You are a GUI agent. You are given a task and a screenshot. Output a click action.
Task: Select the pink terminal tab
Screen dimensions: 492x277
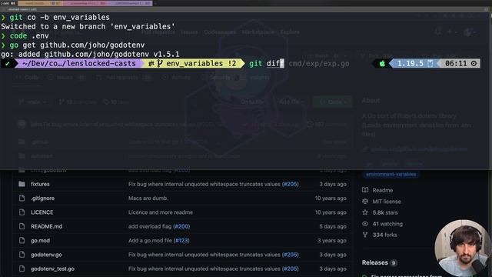(x=85, y=3)
